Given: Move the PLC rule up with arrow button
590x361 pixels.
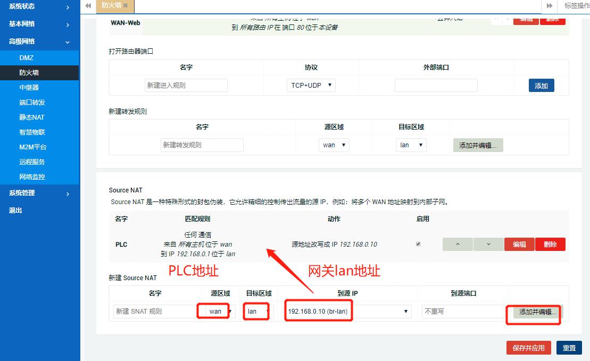Looking at the screenshot, I should pyautogui.click(x=458, y=244).
